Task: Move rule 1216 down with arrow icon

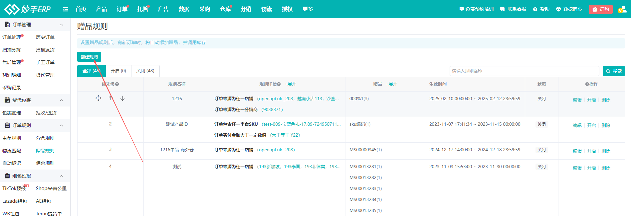Action: click(122, 98)
